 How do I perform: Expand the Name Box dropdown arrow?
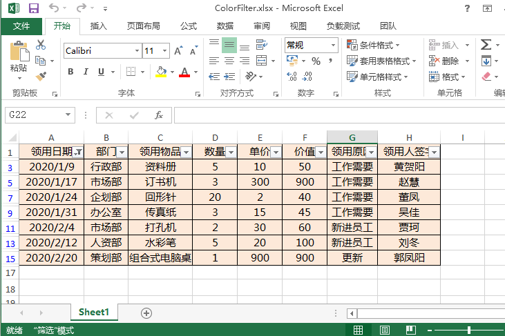tap(68, 115)
